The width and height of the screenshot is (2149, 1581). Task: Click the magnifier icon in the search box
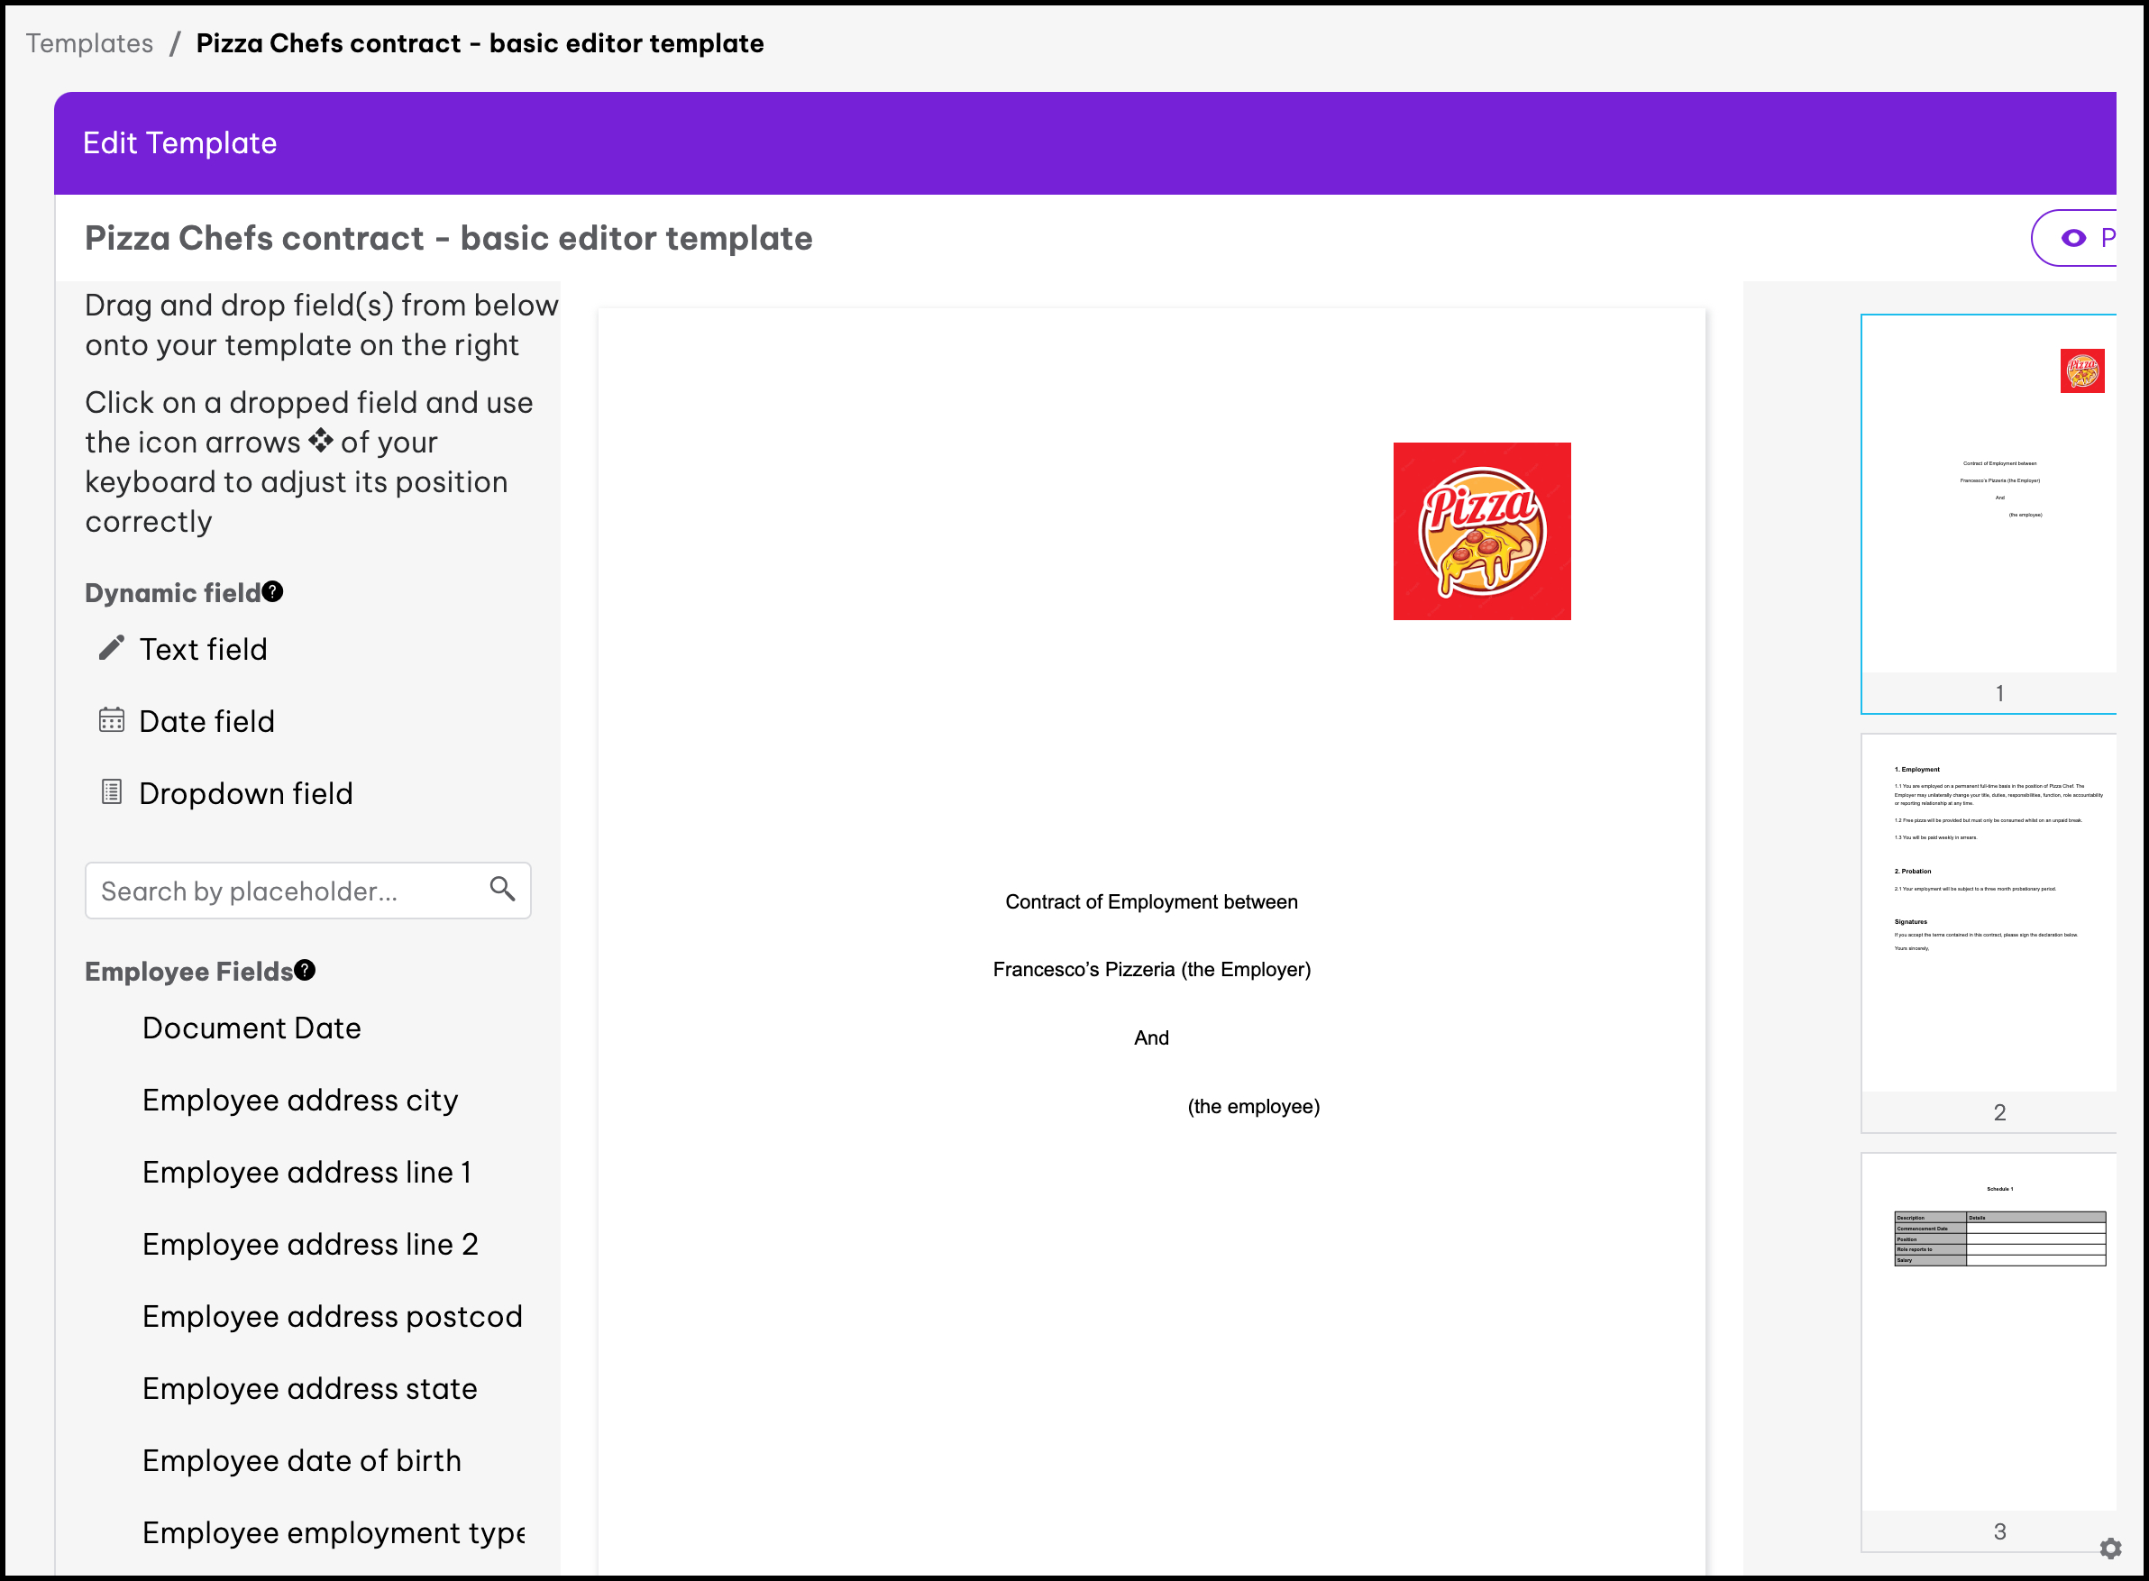click(502, 889)
